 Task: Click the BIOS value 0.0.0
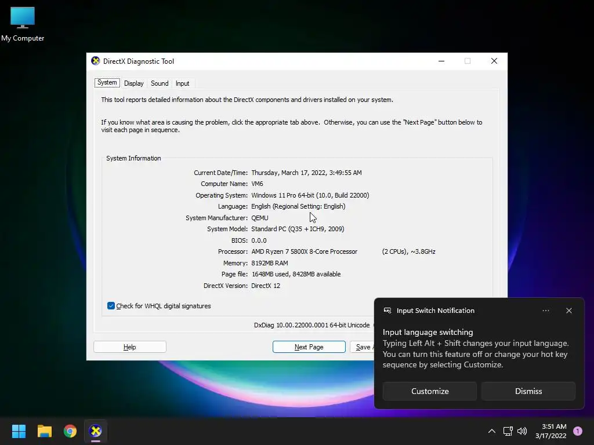point(259,240)
